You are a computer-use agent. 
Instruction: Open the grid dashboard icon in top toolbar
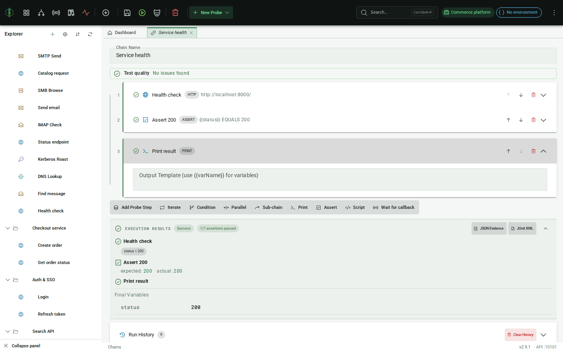click(x=26, y=13)
